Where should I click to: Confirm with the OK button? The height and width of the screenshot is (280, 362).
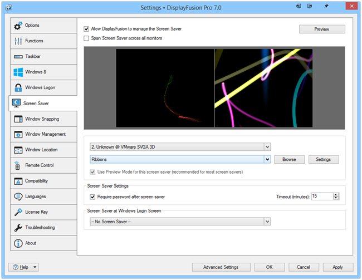point(270,267)
